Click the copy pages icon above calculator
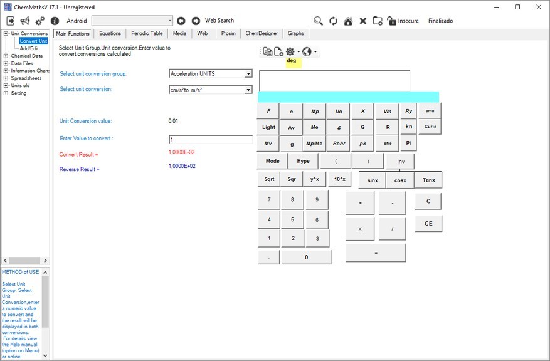The height and width of the screenshot is (361, 550). click(x=268, y=52)
